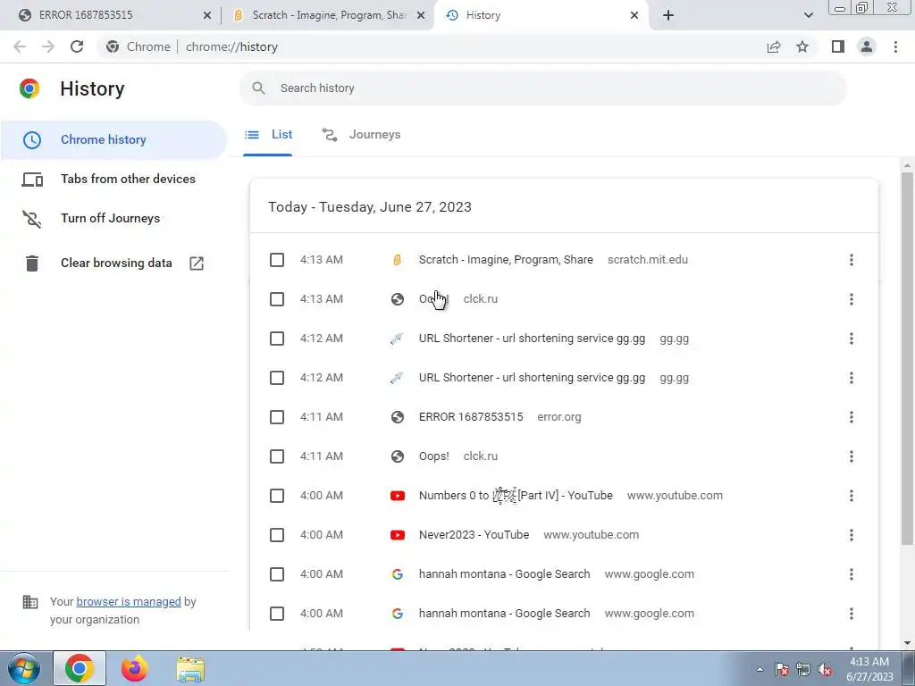
Task: Check the 4:11 AM Oops! clck.ru entry
Action: (x=277, y=456)
